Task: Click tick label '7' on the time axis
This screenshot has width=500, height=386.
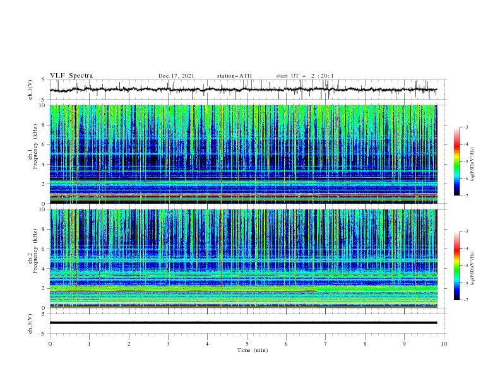Action: pyautogui.click(x=326, y=344)
